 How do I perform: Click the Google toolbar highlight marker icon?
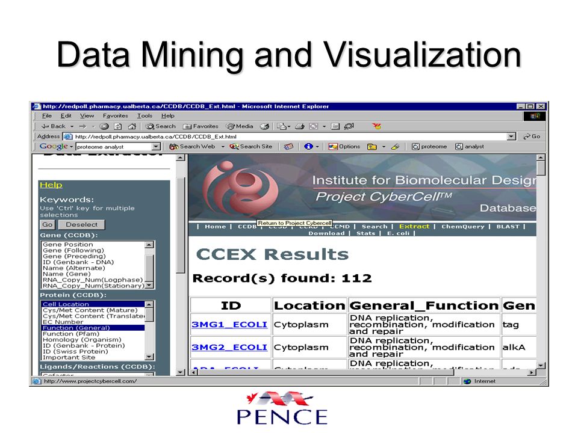pyautogui.click(x=395, y=147)
